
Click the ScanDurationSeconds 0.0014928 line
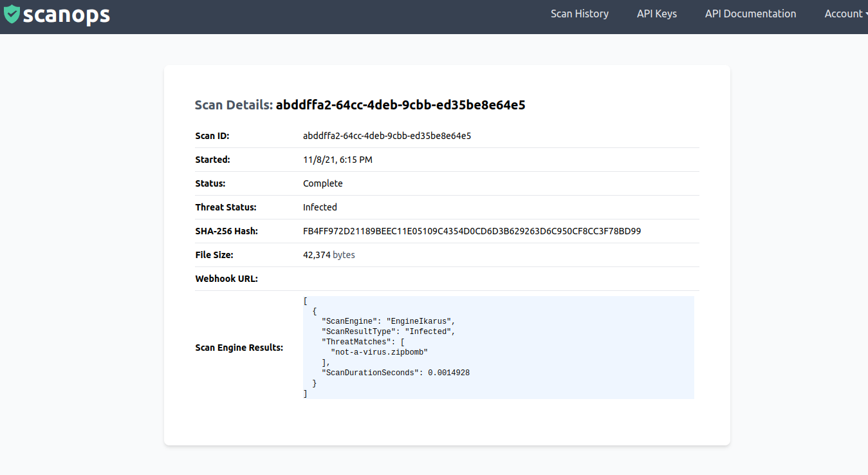point(396,373)
